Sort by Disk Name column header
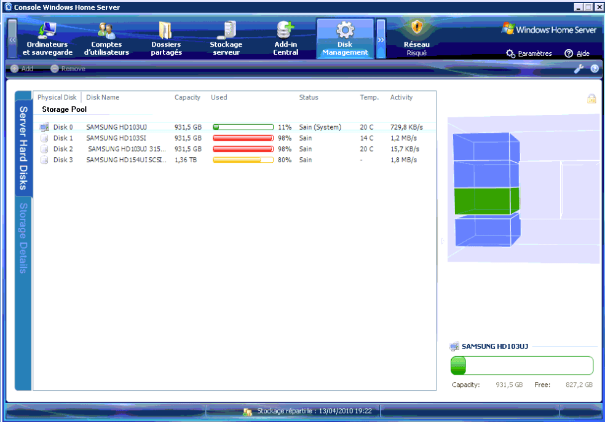 [103, 97]
